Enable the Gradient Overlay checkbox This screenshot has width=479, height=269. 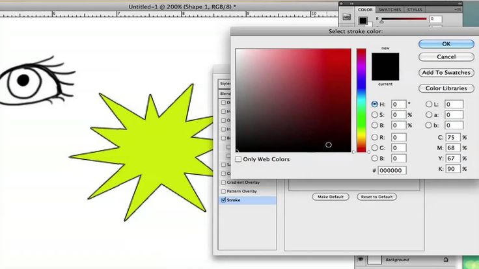(223, 183)
